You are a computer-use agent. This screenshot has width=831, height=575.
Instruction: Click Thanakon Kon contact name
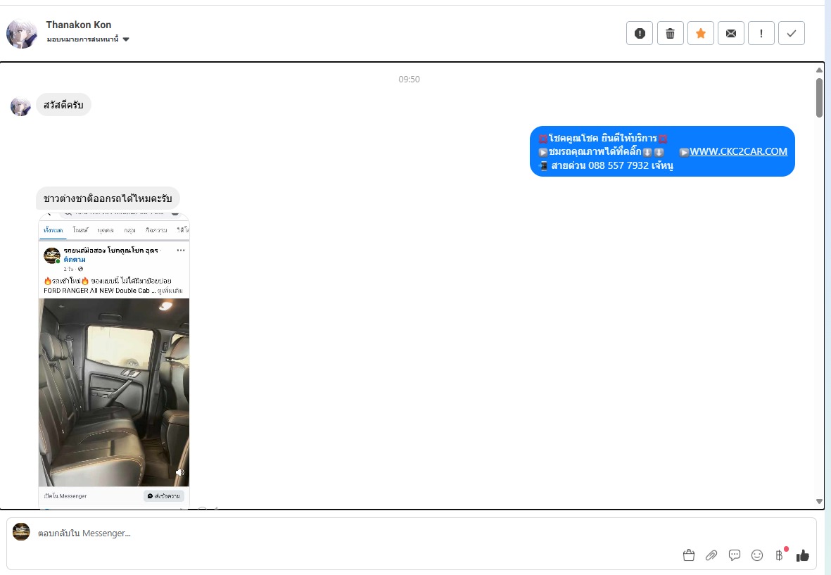(79, 25)
